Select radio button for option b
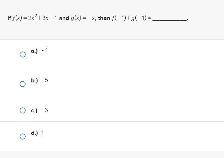Screen dimensions: 224x158 click(x=22, y=84)
